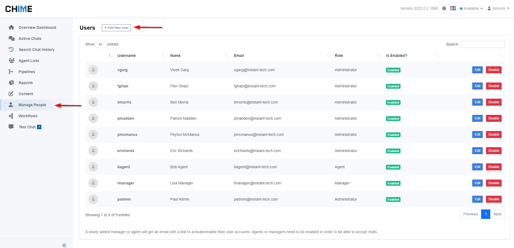Screen dimensions: 514x248
Task: Click the Active Chats bubbles icon
Action: [x=11, y=39]
